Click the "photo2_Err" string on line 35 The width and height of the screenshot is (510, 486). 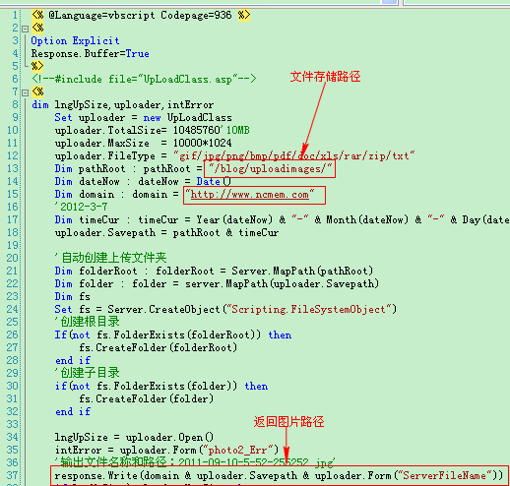tap(238, 451)
